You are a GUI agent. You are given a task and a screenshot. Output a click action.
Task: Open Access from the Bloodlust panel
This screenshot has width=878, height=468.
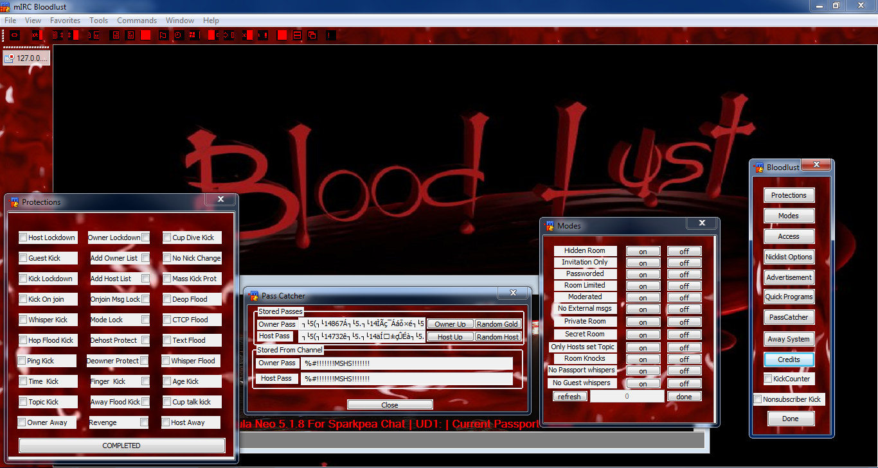click(x=789, y=236)
